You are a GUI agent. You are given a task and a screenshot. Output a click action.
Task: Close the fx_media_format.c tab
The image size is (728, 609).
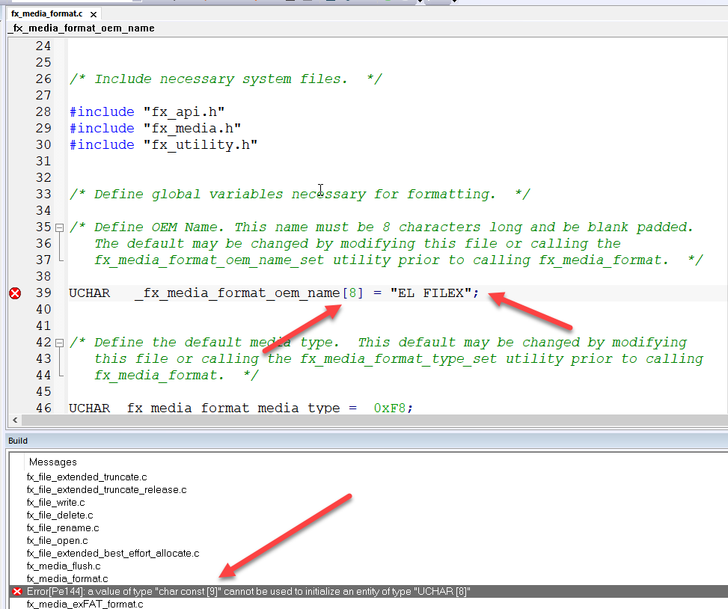click(94, 14)
